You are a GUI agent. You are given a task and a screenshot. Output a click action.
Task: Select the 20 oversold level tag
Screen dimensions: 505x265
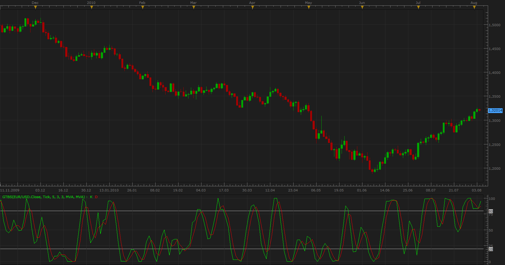491,249
